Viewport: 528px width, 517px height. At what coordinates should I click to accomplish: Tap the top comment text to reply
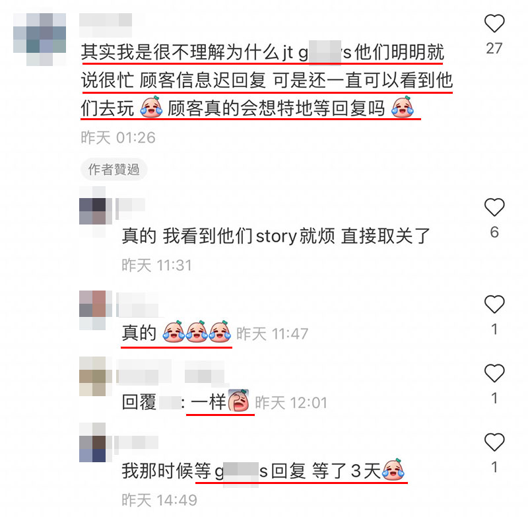(267, 81)
